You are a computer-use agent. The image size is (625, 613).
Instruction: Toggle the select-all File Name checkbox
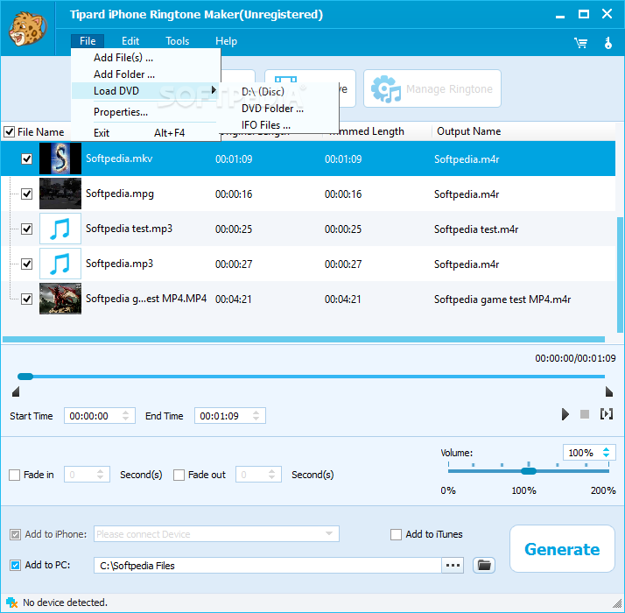(x=9, y=131)
